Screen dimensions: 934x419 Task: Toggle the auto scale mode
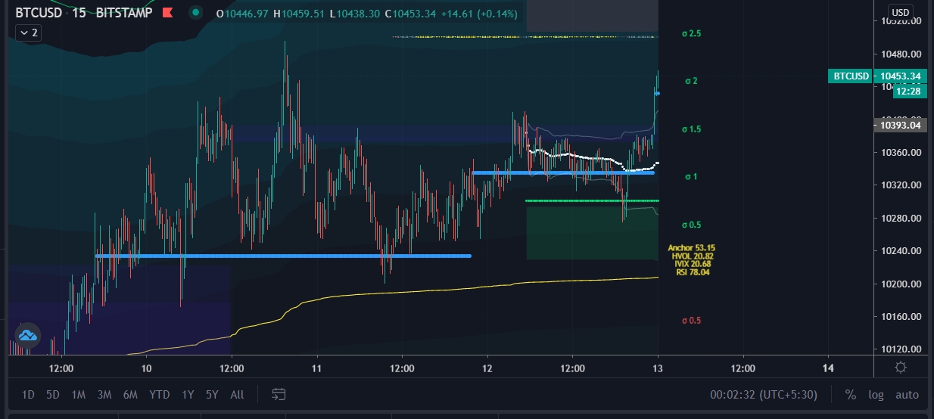tap(907, 395)
